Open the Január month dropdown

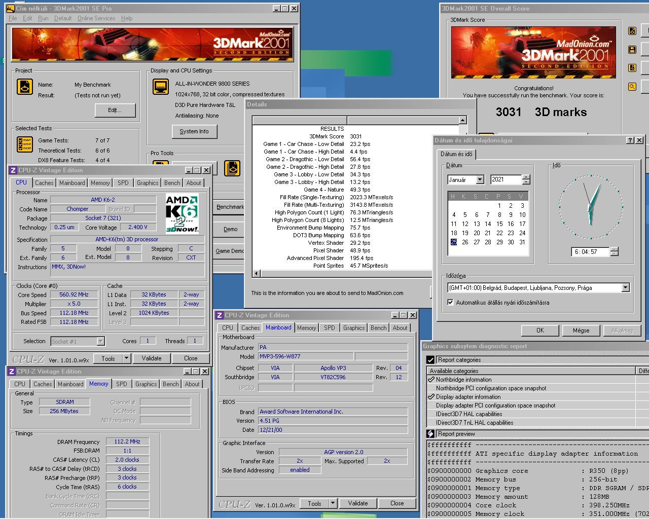pos(480,180)
